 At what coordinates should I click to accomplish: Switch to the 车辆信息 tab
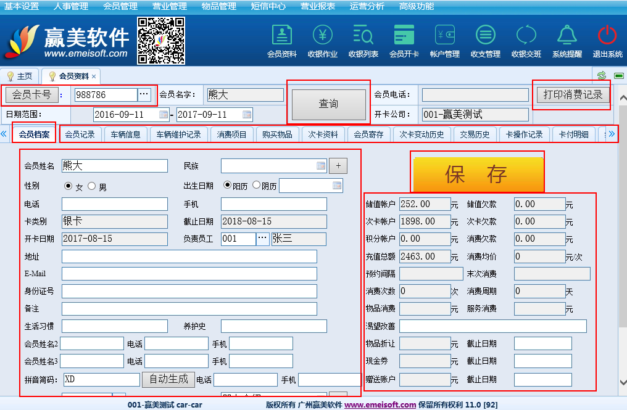point(125,134)
